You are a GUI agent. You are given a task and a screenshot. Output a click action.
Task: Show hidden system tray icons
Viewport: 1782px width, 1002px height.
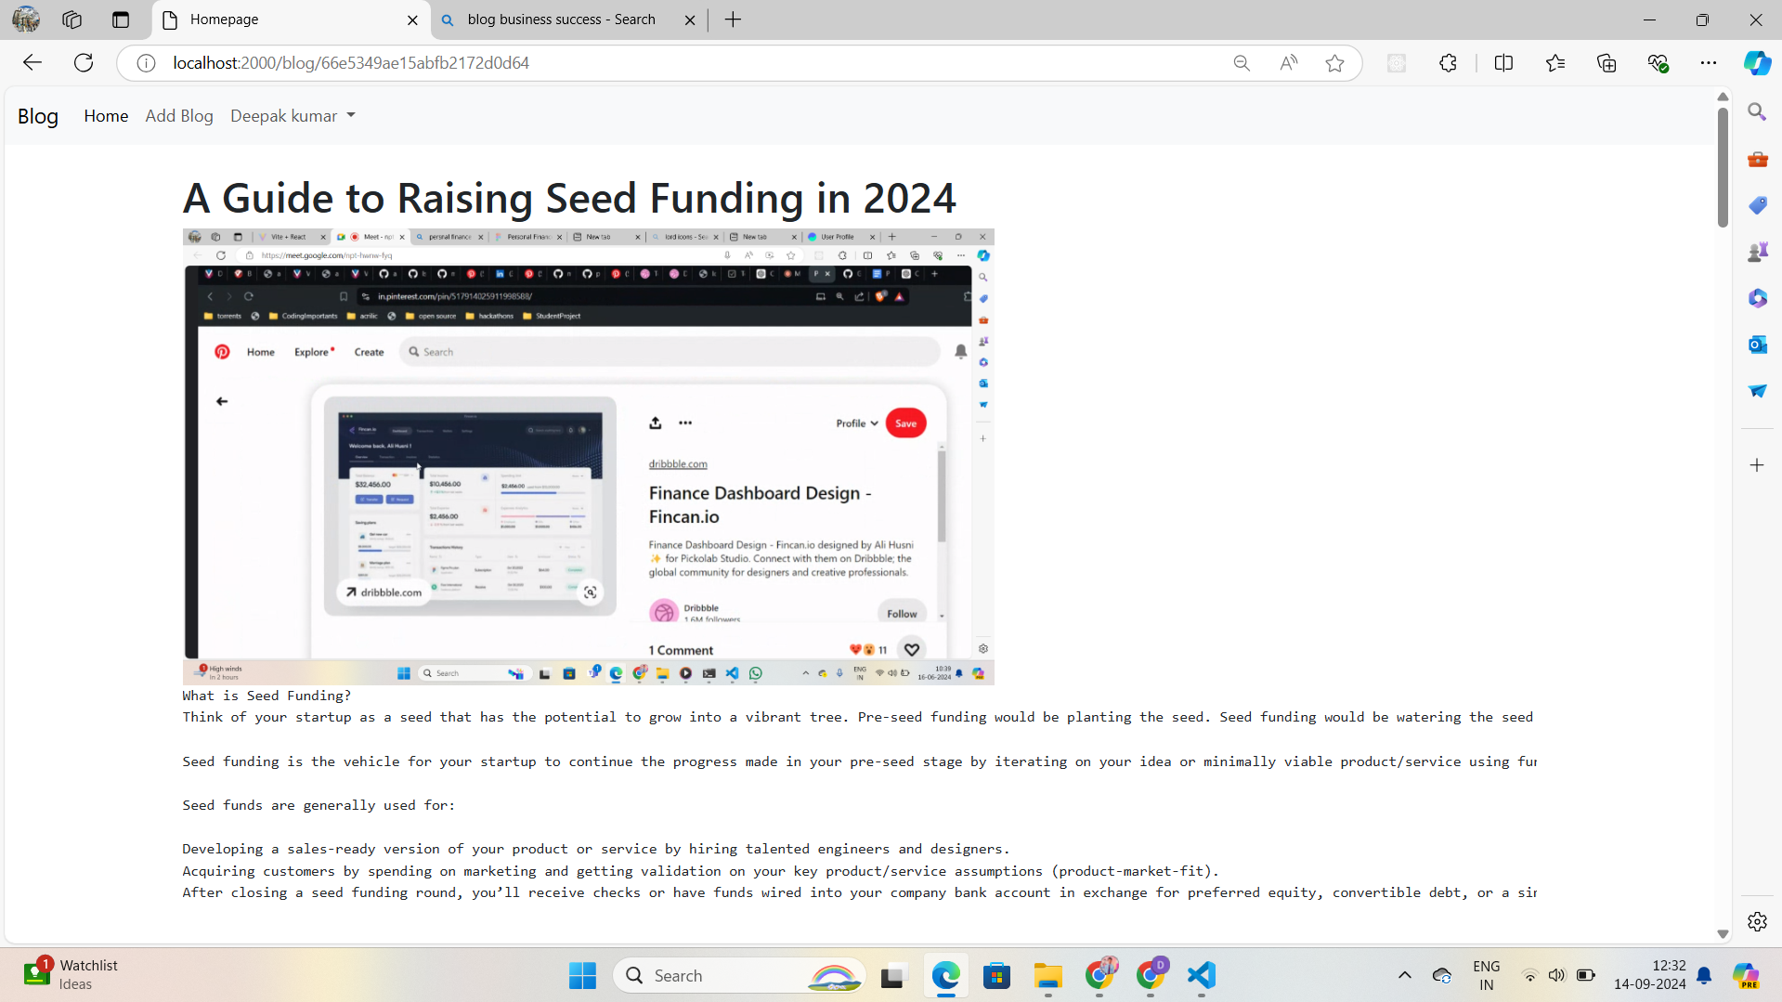[1404, 975]
